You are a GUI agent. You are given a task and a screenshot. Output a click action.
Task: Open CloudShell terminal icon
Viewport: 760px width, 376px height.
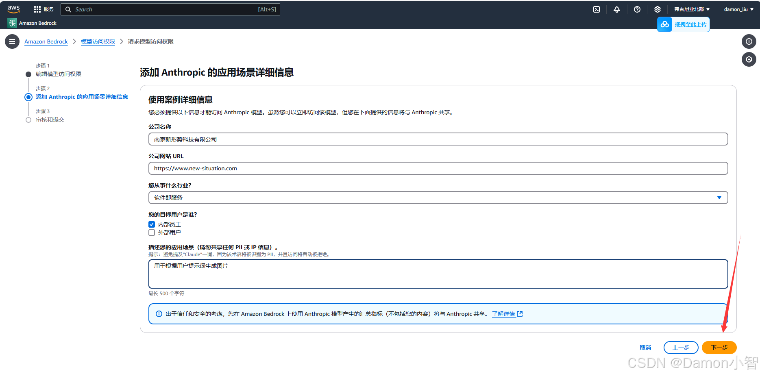click(597, 9)
